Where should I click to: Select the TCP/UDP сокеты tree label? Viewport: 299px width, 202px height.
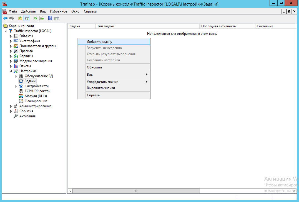coord(37,91)
